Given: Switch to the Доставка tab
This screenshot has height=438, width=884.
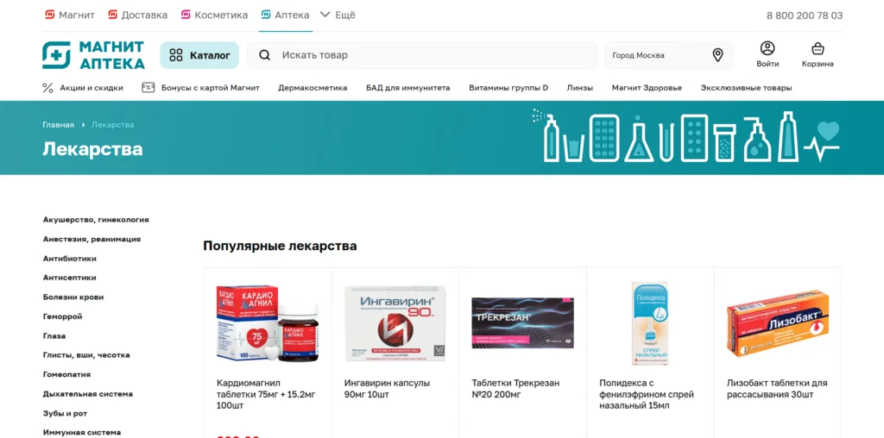Looking at the screenshot, I should (x=138, y=16).
